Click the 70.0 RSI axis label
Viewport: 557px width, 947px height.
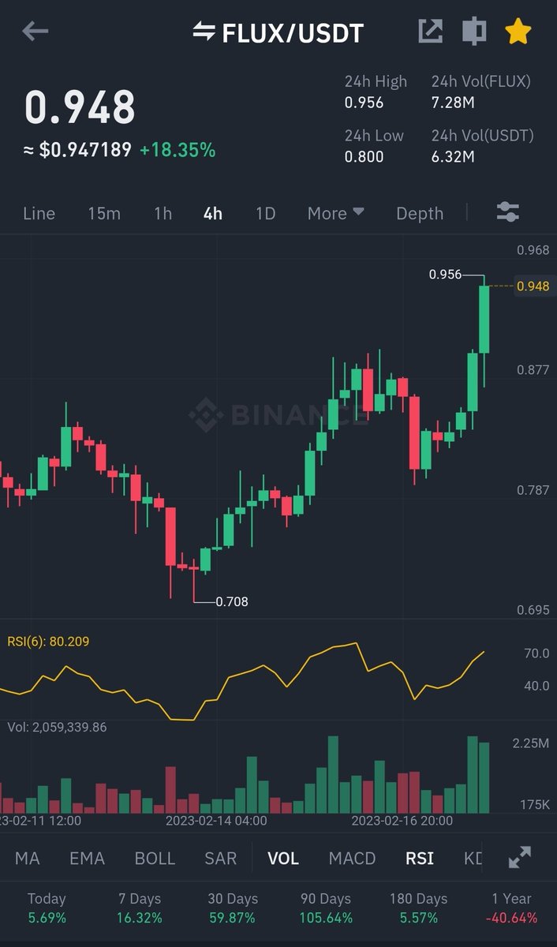[536, 653]
